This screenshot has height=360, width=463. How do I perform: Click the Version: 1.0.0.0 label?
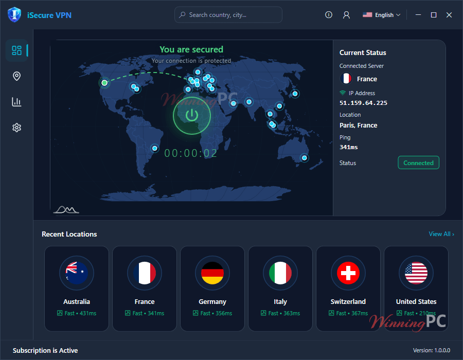432,350
